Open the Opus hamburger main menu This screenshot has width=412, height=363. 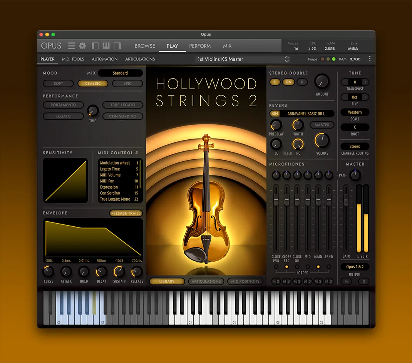tap(72, 46)
